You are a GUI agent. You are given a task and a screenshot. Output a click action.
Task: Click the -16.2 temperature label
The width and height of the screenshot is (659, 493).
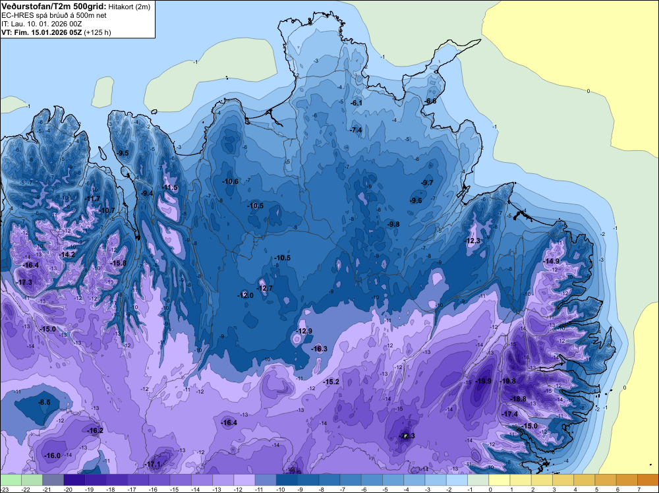point(95,430)
